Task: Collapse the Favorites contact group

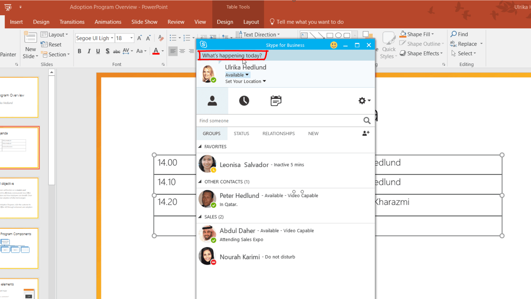Action: pyautogui.click(x=200, y=147)
